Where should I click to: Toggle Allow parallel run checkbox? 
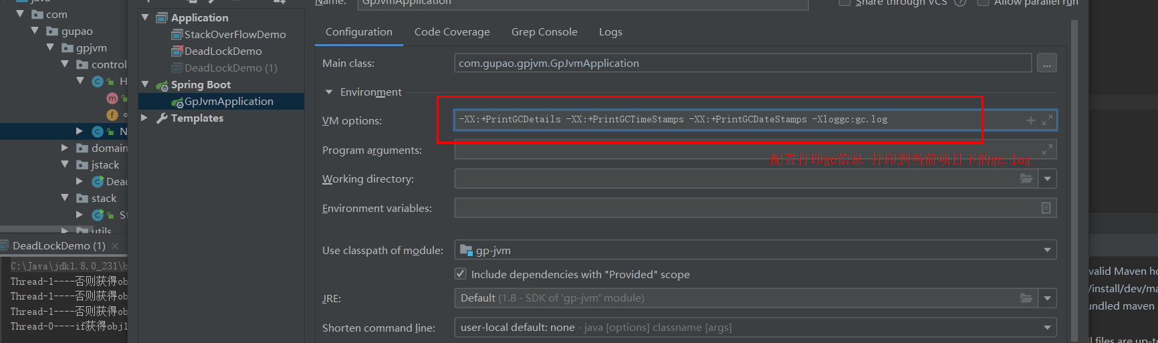pos(983,2)
